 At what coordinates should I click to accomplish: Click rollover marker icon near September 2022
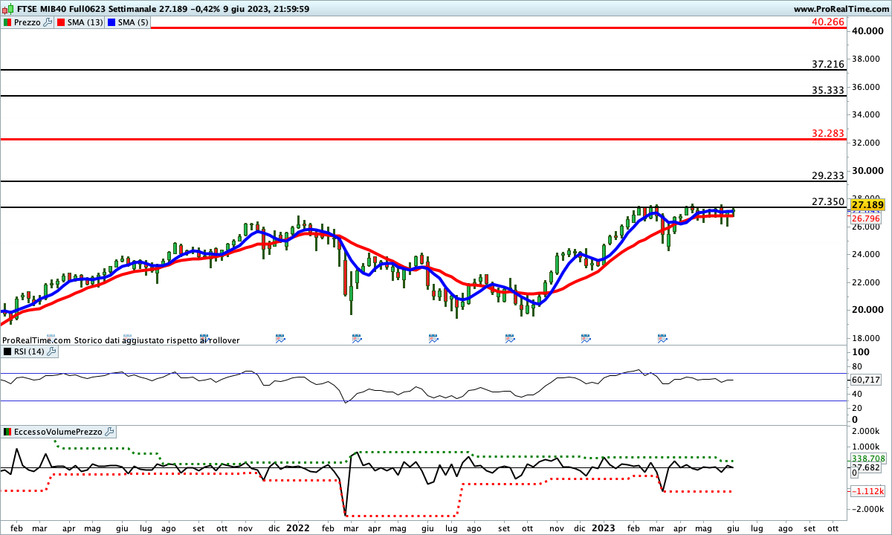(x=510, y=338)
